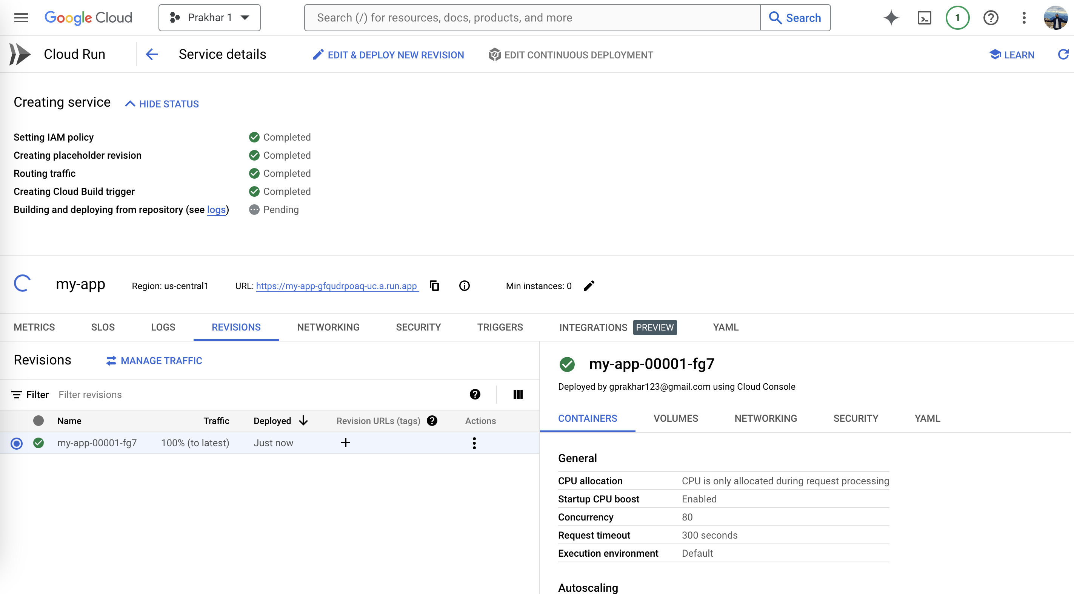Open column display options icon
The width and height of the screenshot is (1074, 594).
[x=518, y=394]
